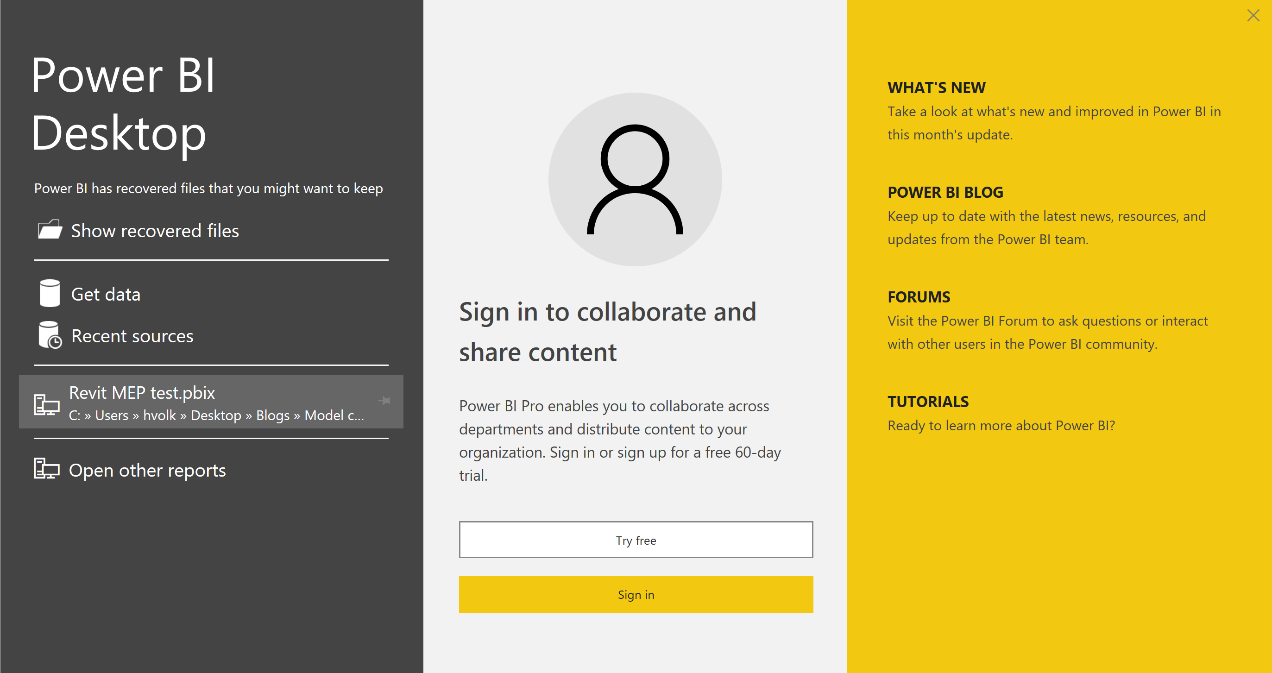Click the Revit MEP test.pbix report icon
Viewport: 1272px width, 673px height.
click(46, 404)
